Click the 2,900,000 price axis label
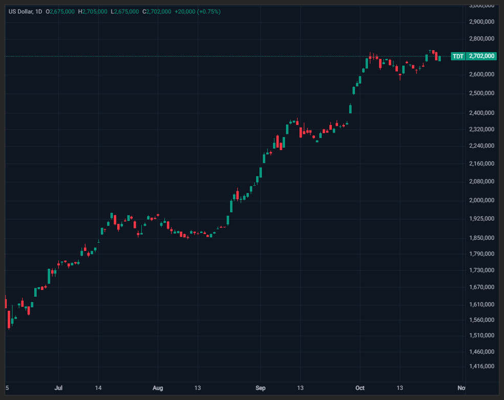504x400 pixels. point(481,22)
